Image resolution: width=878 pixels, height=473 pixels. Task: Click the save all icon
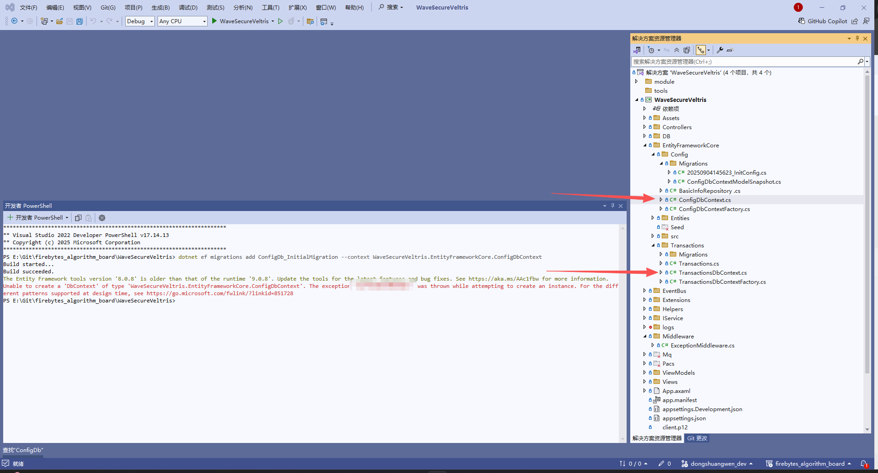coord(80,21)
